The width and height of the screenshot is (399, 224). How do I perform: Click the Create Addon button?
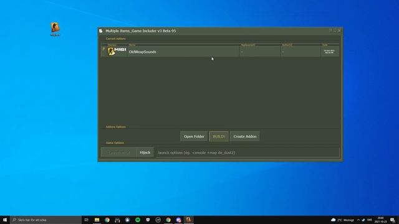(x=245, y=136)
